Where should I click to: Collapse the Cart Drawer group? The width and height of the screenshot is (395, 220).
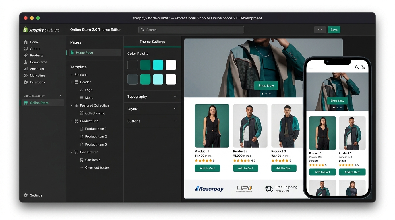point(72,152)
